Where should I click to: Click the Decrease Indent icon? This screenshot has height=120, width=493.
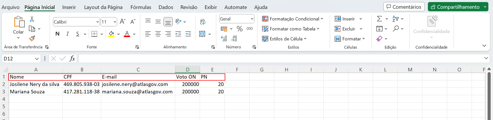178,34
